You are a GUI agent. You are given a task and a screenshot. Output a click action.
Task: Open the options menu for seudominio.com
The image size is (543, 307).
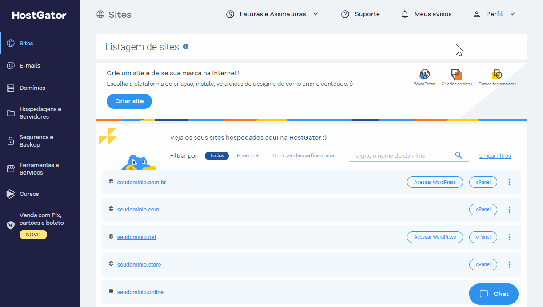(x=509, y=210)
